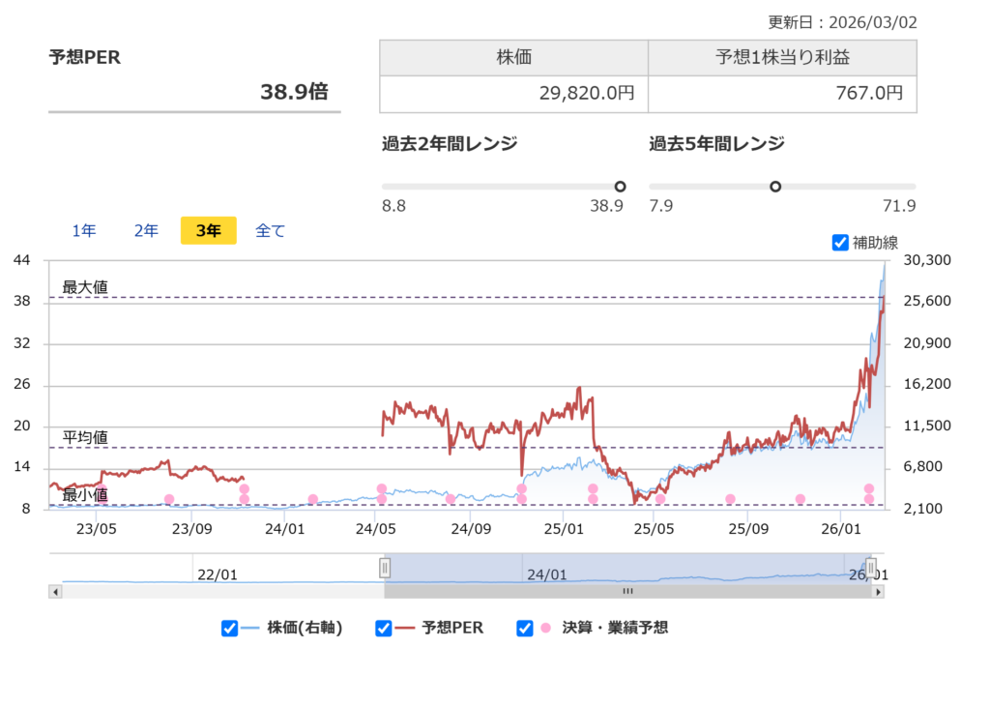Click the grip dots on the scrollbar thumb
This screenshot has width=990, height=706.
coord(626,591)
